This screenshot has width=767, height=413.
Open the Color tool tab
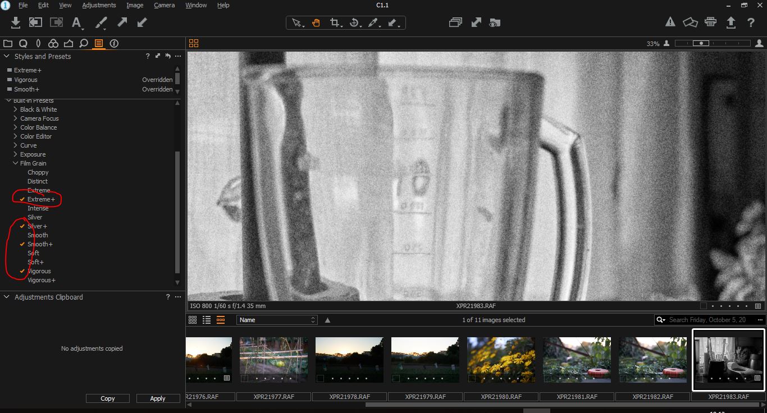(x=53, y=43)
